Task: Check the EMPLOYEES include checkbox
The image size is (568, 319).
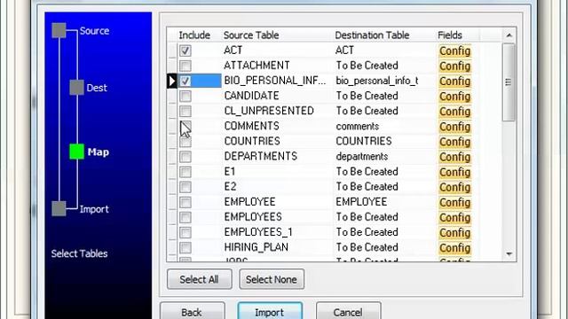Action: pos(185,217)
